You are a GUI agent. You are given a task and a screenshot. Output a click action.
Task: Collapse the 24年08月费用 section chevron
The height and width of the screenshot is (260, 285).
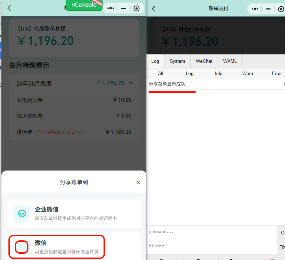tap(131, 83)
